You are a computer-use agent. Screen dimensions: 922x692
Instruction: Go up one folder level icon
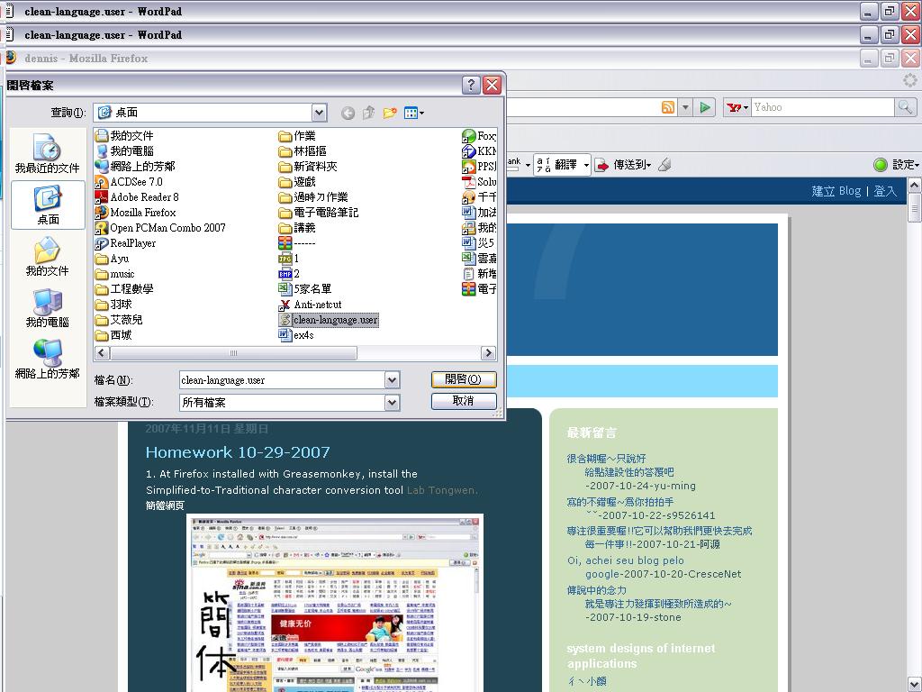(x=368, y=113)
